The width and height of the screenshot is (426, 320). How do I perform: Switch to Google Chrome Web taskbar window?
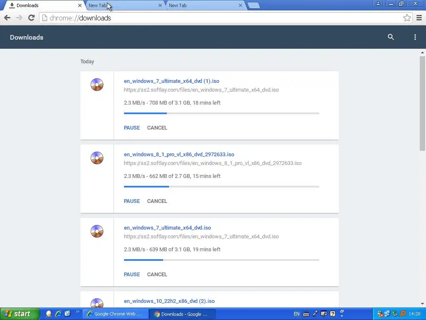[x=116, y=314]
